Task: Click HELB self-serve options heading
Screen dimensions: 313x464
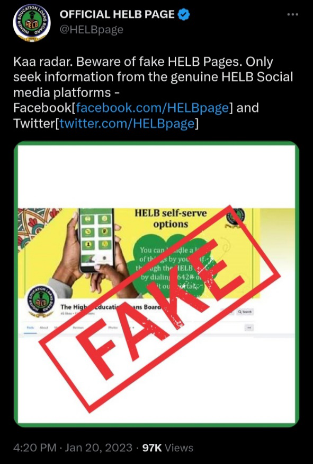Action: pyautogui.click(x=171, y=218)
